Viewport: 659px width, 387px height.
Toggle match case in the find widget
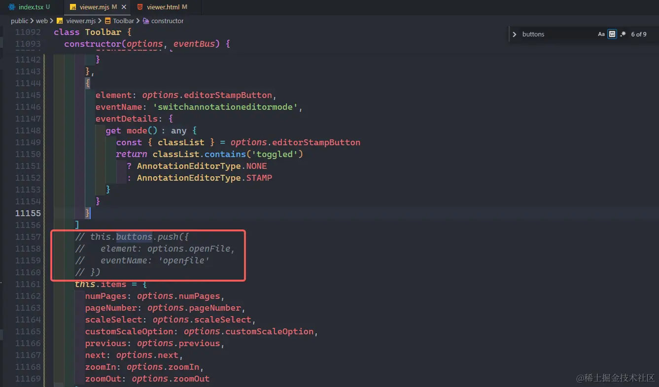click(601, 34)
